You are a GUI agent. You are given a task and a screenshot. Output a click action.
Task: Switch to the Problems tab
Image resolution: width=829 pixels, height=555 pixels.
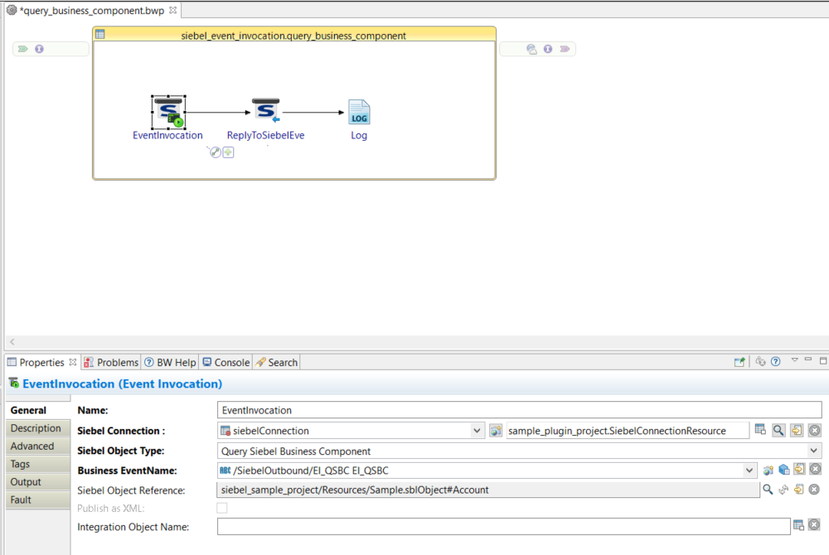(112, 362)
